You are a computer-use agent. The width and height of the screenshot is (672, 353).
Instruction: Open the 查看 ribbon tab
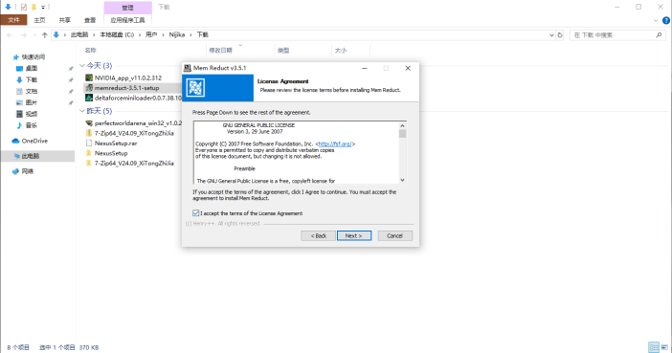pos(90,20)
